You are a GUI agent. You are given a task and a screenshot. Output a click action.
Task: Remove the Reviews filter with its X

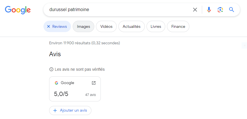tap(48, 26)
